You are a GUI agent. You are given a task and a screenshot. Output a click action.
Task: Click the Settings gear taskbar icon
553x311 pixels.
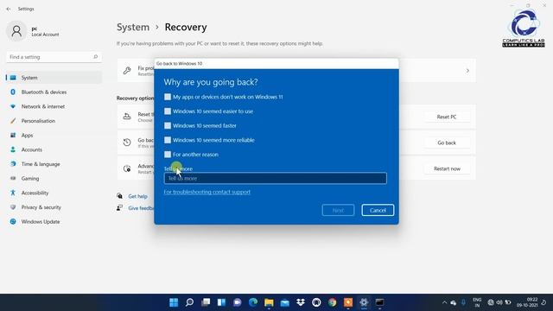(x=364, y=302)
